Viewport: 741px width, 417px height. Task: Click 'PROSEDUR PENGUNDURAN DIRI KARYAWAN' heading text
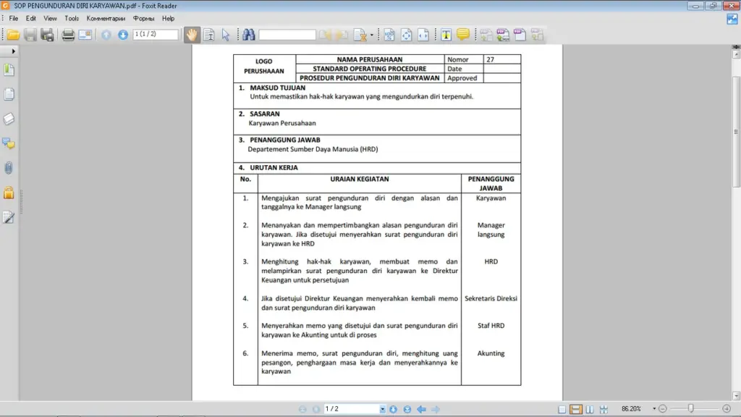(x=370, y=78)
